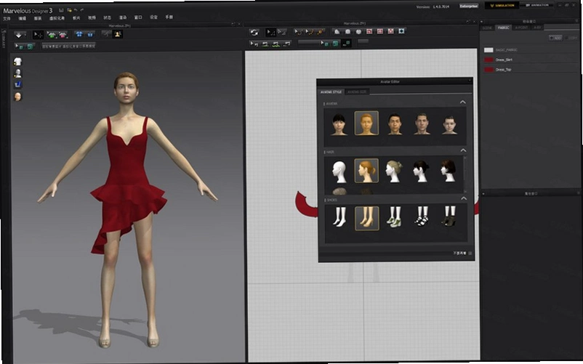This screenshot has height=364, width=583.
Task: Open the third menu in the menu bar
Action: 38,18
